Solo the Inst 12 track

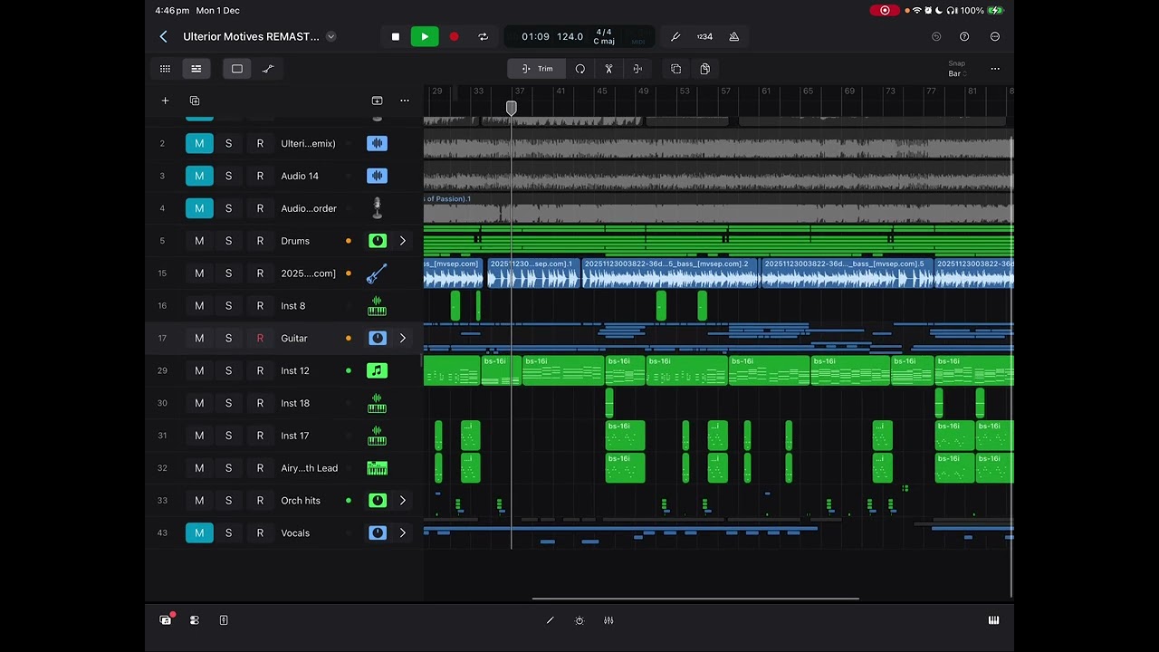[228, 370]
